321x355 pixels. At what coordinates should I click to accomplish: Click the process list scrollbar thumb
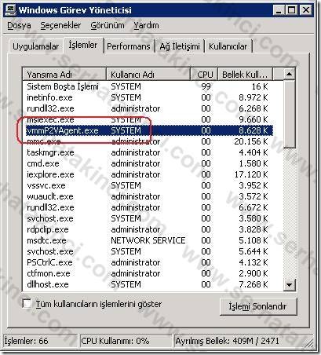point(289,115)
